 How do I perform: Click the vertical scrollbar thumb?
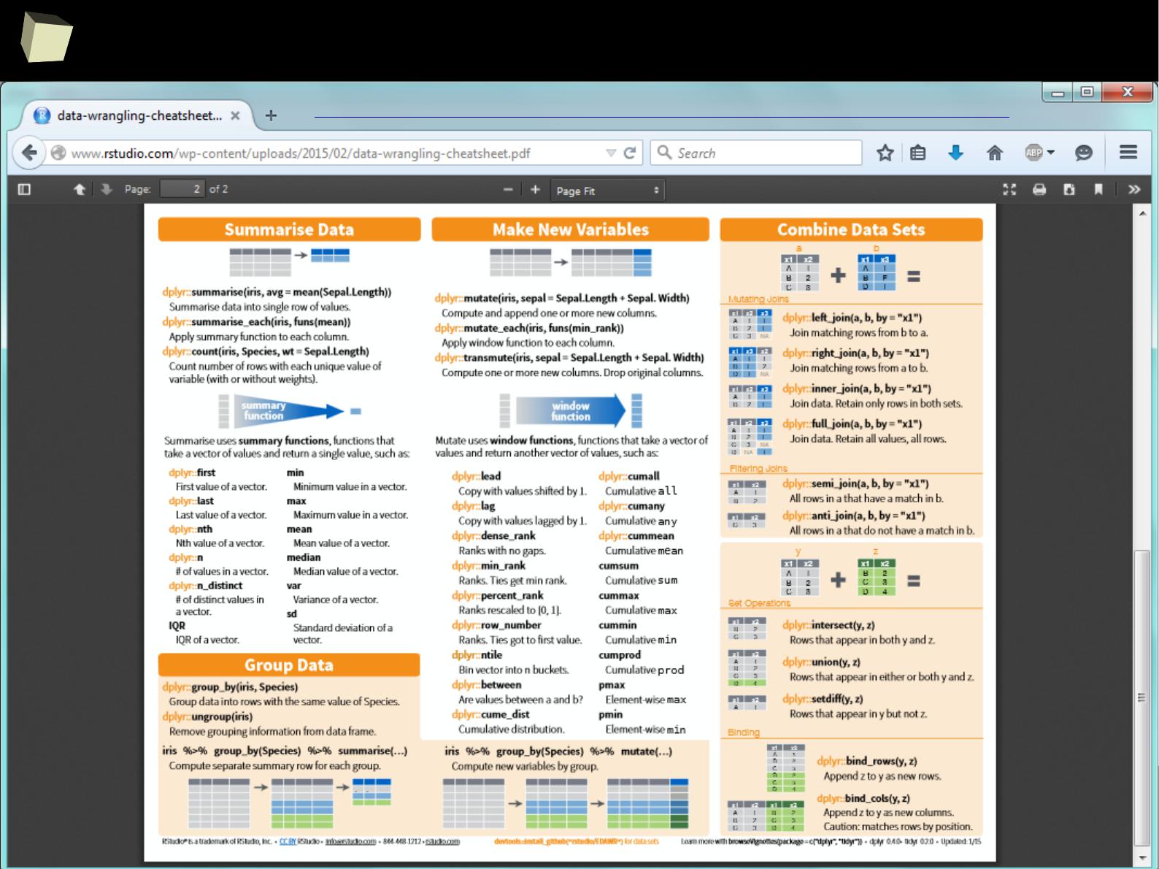coord(1143,697)
